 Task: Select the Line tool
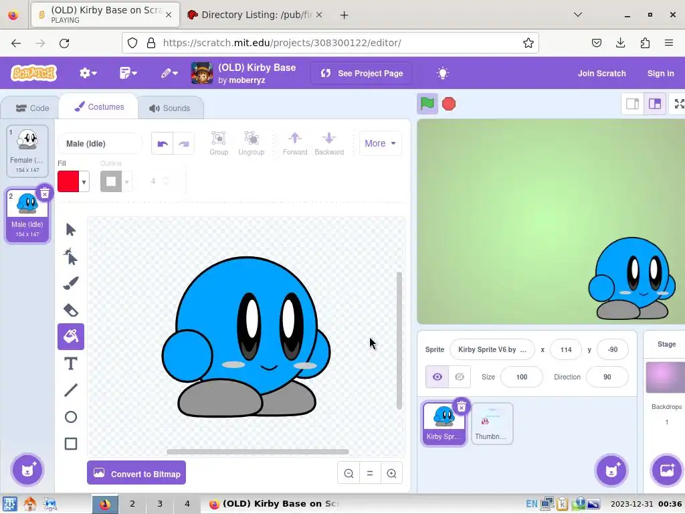[x=71, y=390]
